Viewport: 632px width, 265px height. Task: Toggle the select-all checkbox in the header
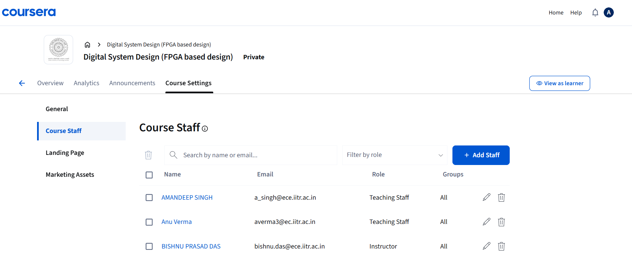pos(149,175)
